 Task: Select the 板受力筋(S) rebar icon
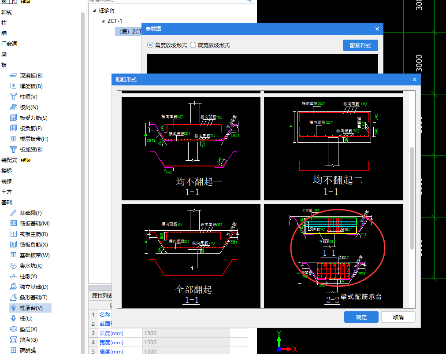coord(13,118)
